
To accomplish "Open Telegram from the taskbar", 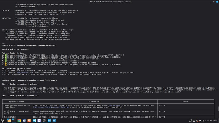I will pos(49,121).
